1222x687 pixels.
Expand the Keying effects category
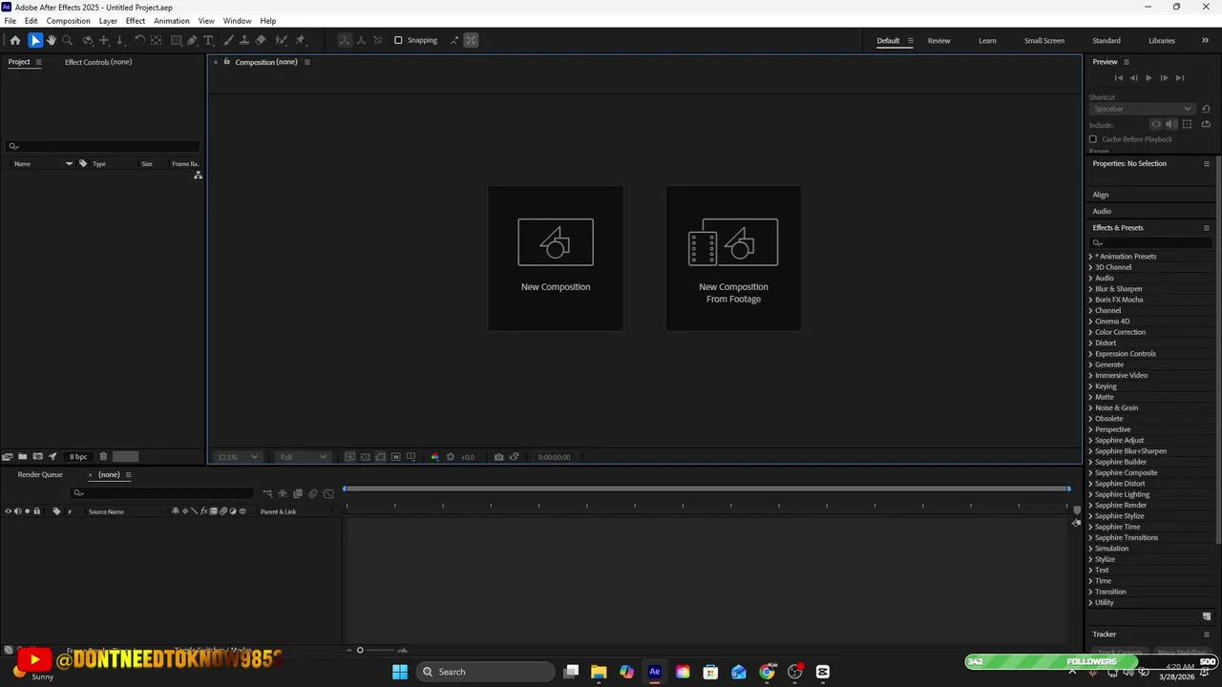tap(1090, 386)
